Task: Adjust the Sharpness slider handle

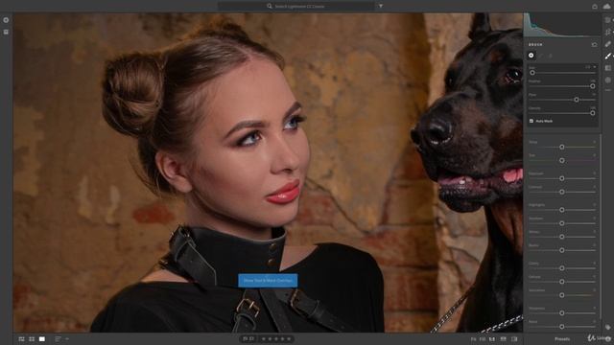Action: point(562,313)
